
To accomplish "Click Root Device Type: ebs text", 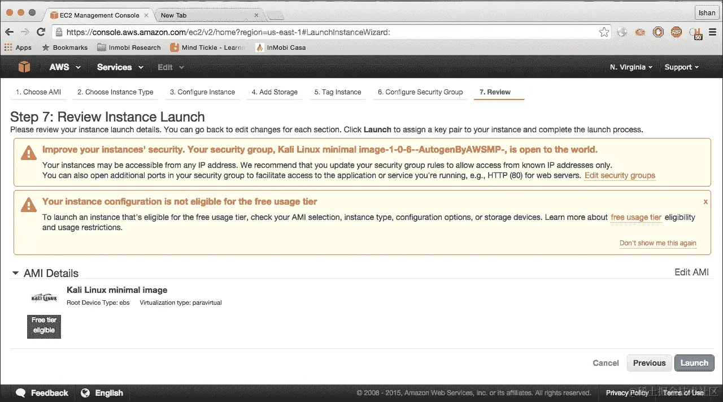I will (98, 303).
